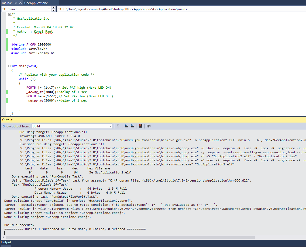This screenshot has height=247, width=306.
Task: Click "Building target: GccApplication2.elf" line
Action: coord(53,132)
